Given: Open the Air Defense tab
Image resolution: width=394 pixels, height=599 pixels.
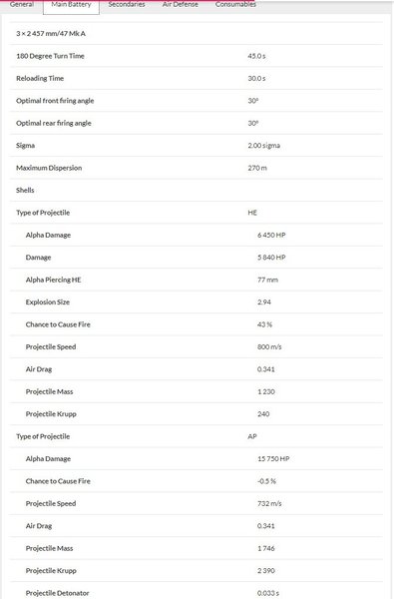Looking at the screenshot, I should 181,5.
